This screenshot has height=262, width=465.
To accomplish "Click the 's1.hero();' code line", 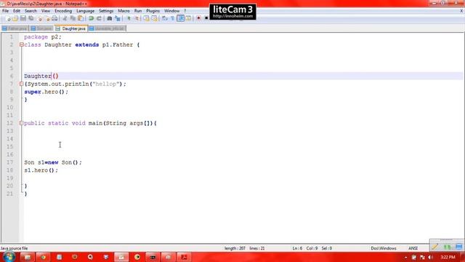I will pyautogui.click(x=41, y=170).
